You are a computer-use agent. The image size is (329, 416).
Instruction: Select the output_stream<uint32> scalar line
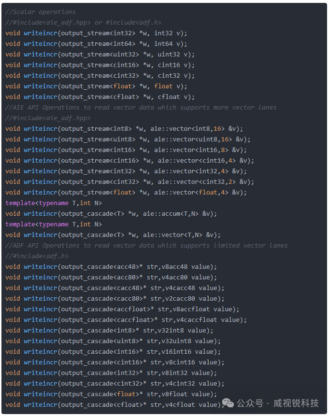tap(100, 55)
